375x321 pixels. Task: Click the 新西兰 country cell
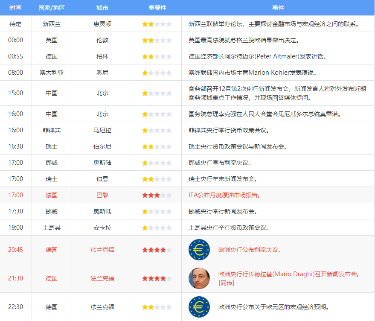pyautogui.click(x=52, y=24)
